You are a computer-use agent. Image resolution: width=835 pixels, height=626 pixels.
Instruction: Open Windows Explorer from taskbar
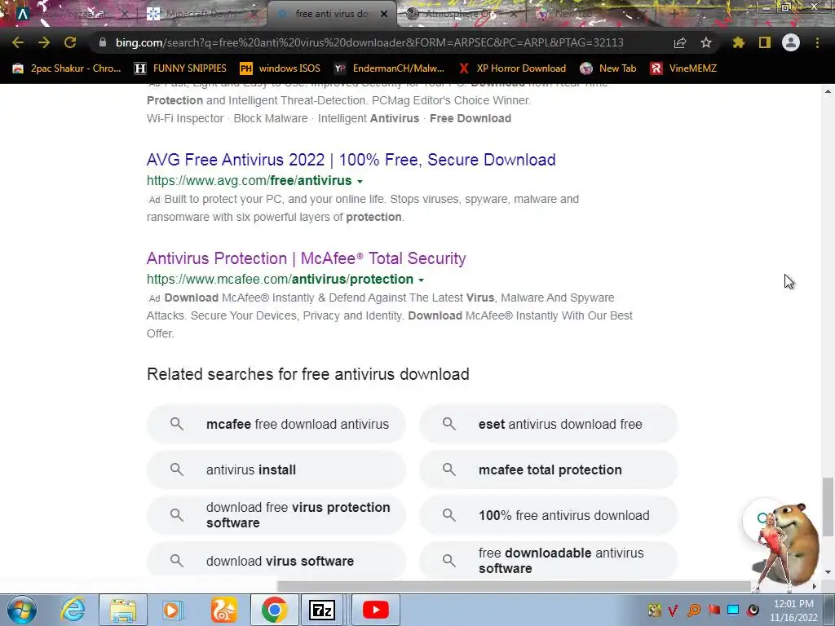coord(123,610)
